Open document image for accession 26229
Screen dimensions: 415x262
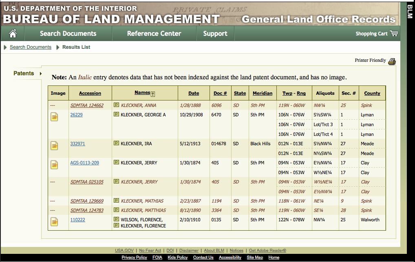tap(54, 117)
